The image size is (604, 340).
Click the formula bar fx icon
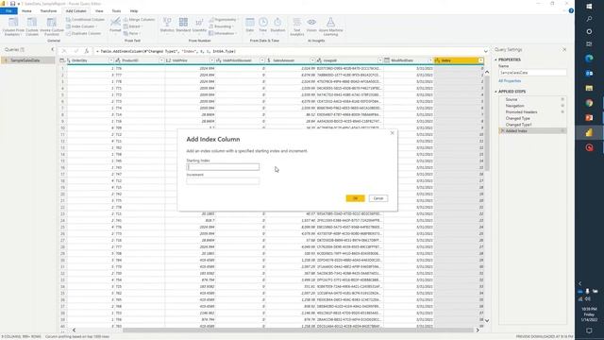pos(87,51)
